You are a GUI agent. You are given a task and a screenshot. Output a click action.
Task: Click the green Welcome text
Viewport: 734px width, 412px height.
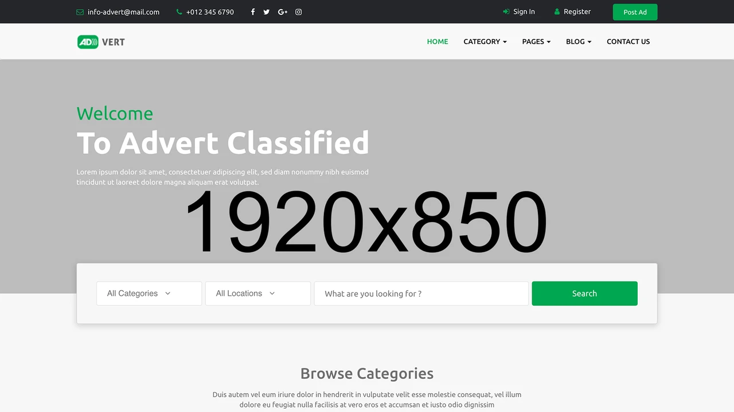115,113
